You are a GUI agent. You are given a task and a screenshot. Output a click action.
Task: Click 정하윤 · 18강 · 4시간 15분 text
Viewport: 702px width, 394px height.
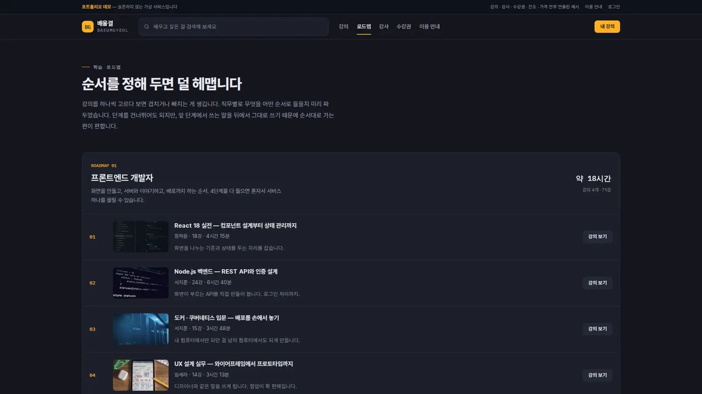(202, 236)
